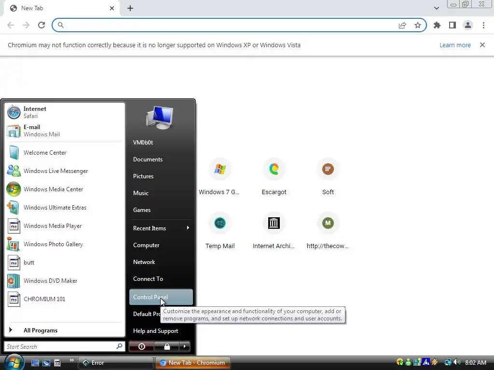Open Control Panel
Screen dimensions: 494x370
click(x=161, y=297)
